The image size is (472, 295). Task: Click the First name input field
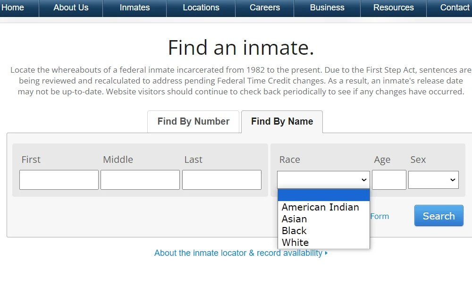[x=59, y=179]
